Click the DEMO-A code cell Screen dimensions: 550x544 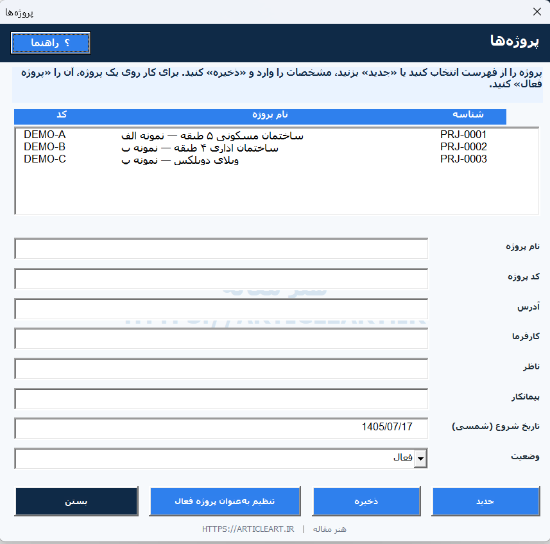(x=45, y=135)
